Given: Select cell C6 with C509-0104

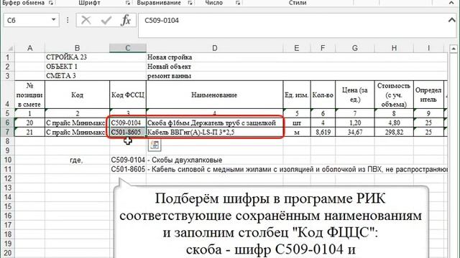Looking at the screenshot, I should click(128, 123).
